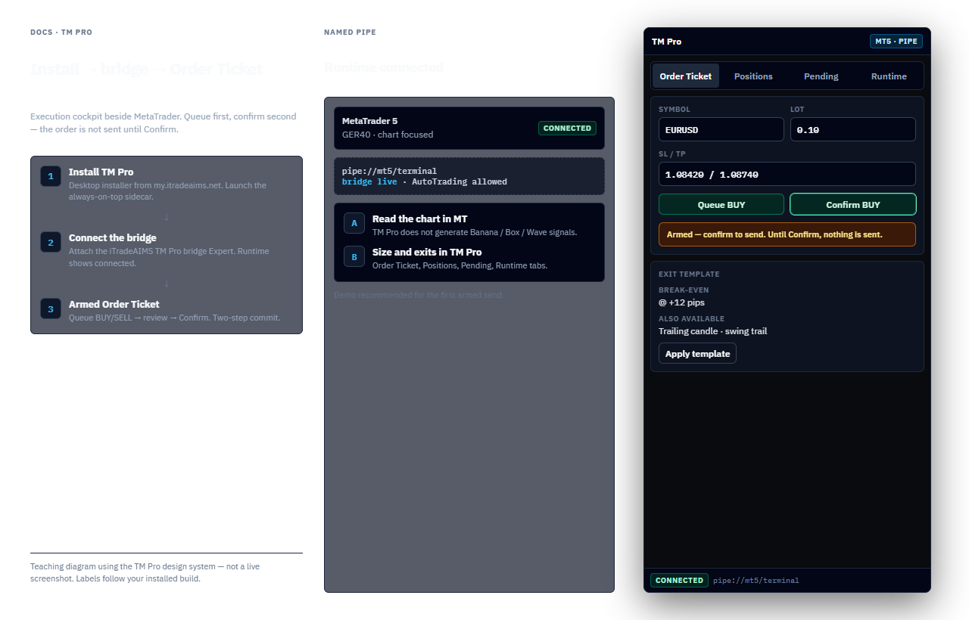Click the MetaTrader 5 title

[369, 121]
